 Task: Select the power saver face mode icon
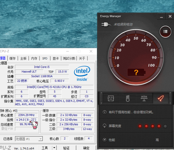tap(111, 98)
